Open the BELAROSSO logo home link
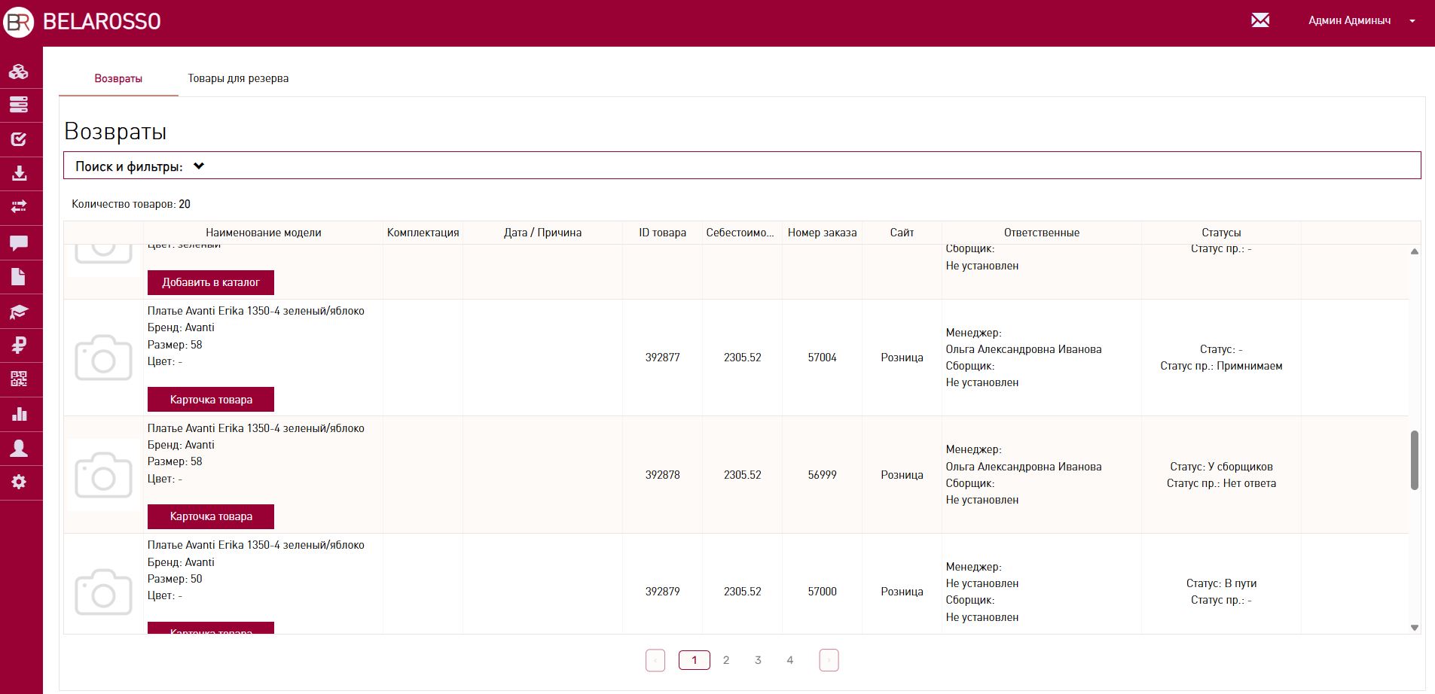This screenshot has height=694, width=1435. [83, 21]
